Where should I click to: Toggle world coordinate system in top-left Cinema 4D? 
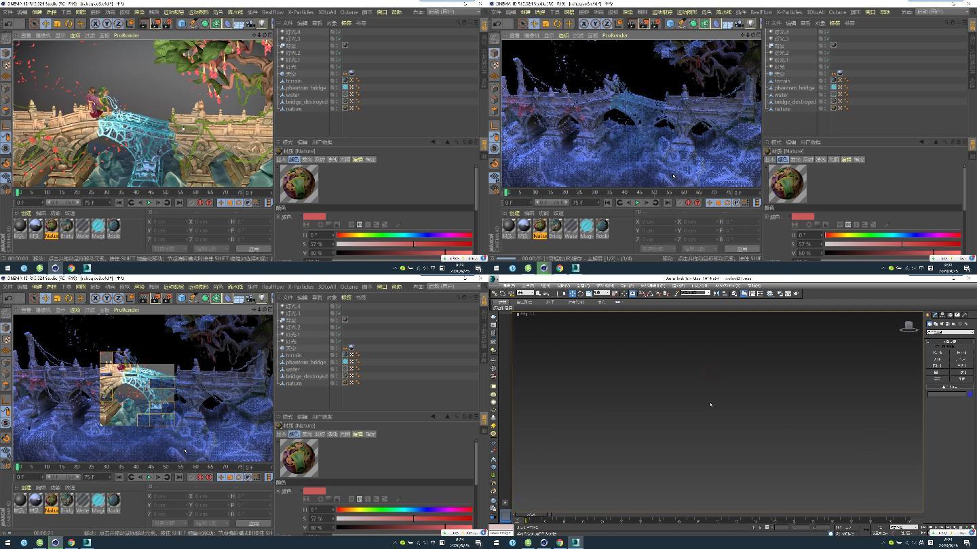(130, 24)
